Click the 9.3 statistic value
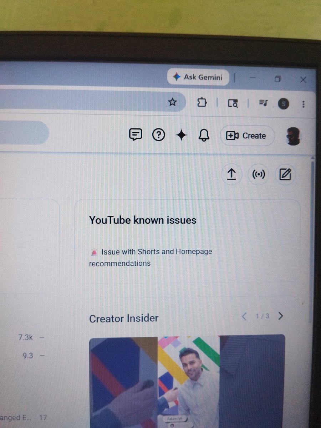Viewport: 321px width, 428px height. pos(27,356)
